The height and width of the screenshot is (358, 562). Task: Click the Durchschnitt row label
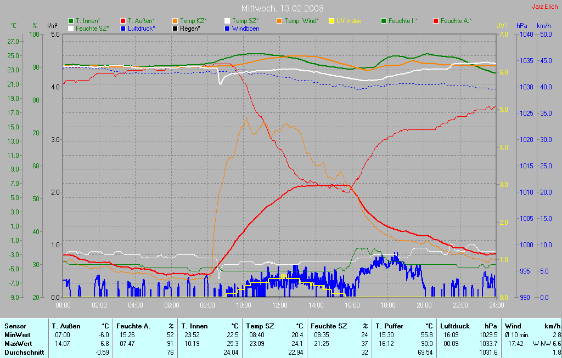[x=24, y=353]
